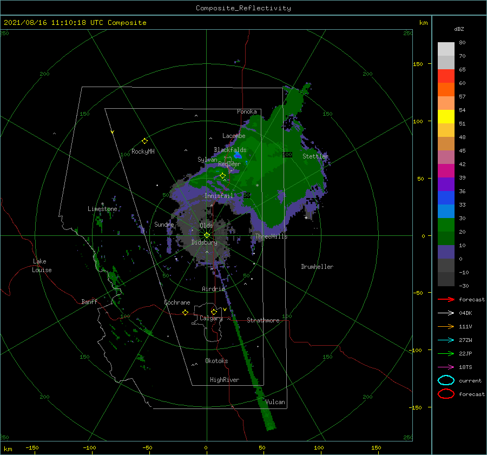487x455 pixels.
Task: Click the yellow diamond marker near Cochrane
Action: 185,312
